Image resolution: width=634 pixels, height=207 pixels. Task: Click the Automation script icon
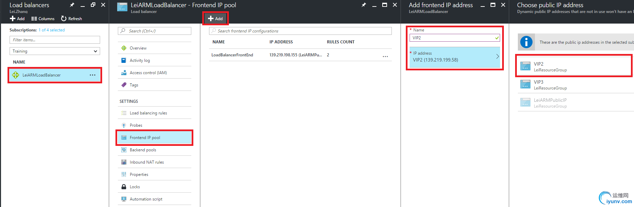pos(124,199)
